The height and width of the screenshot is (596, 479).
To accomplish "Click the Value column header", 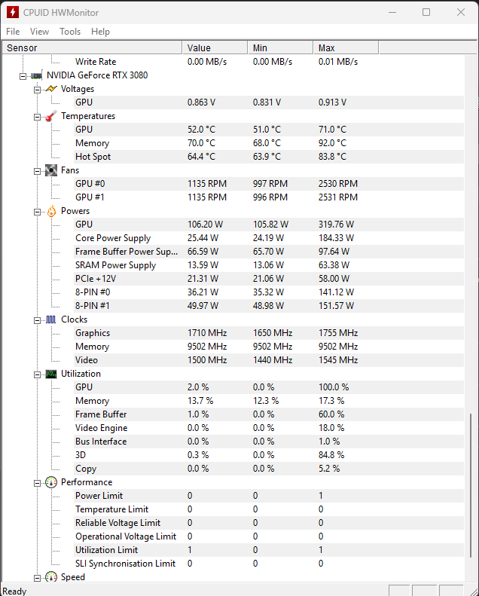I will click(x=215, y=48).
